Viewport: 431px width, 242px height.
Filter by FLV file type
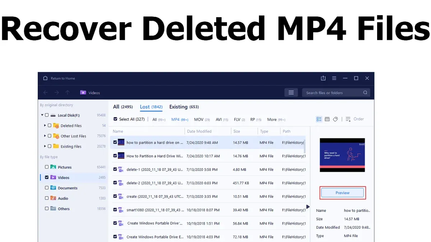pyautogui.click(x=239, y=119)
